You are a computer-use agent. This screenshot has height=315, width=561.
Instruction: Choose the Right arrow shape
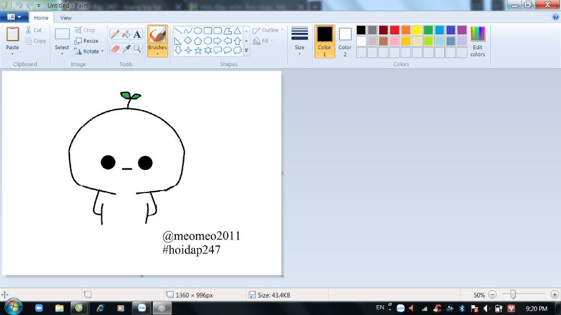[217, 40]
